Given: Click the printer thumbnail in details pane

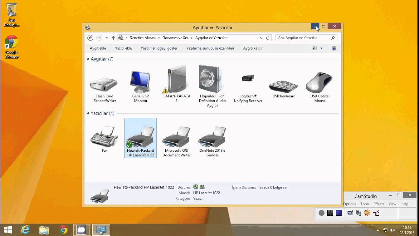Looking at the screenshot, I should coord(99,195).
